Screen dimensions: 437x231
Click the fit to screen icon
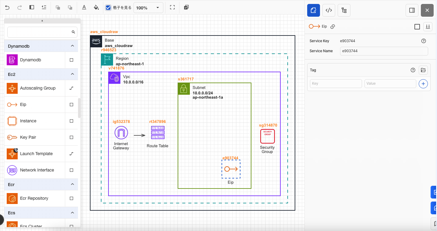click(172, 8)
